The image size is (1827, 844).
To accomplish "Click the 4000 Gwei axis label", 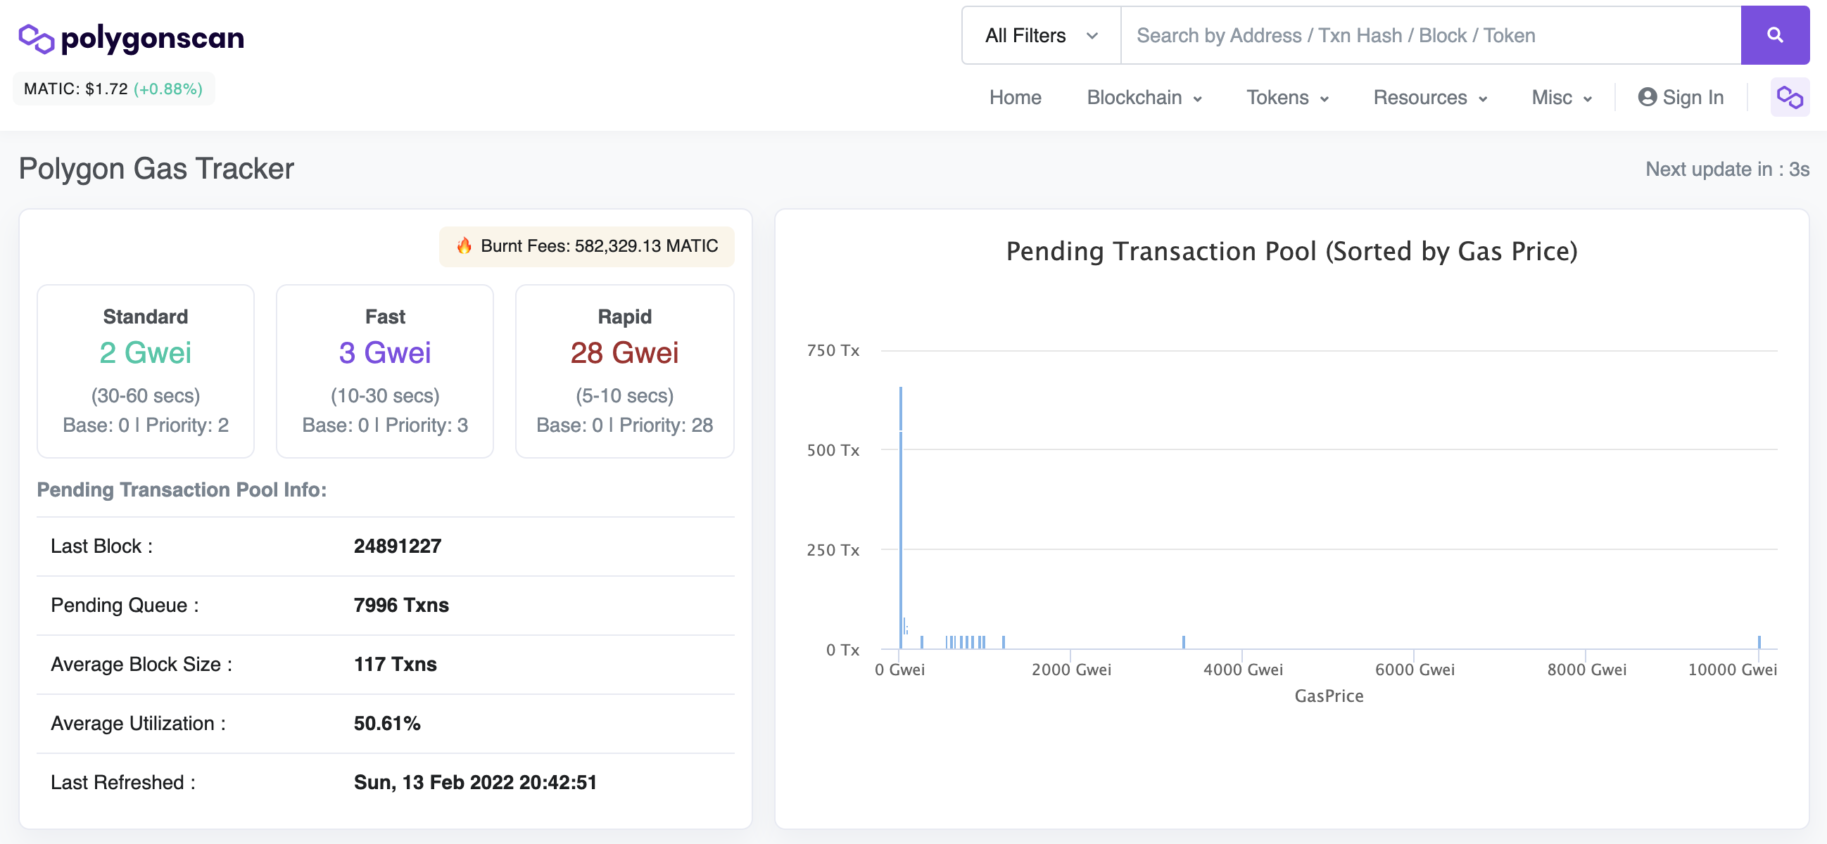I will 1243,670.
